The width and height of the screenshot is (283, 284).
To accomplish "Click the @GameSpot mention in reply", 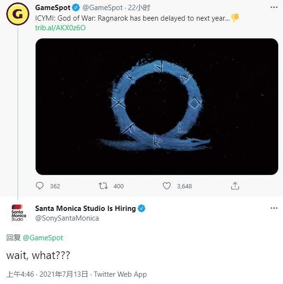I will tap(43, 238).
